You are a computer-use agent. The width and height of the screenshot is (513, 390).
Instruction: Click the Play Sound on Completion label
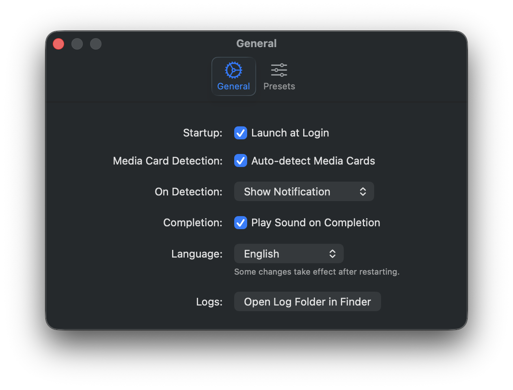(315, 223)
